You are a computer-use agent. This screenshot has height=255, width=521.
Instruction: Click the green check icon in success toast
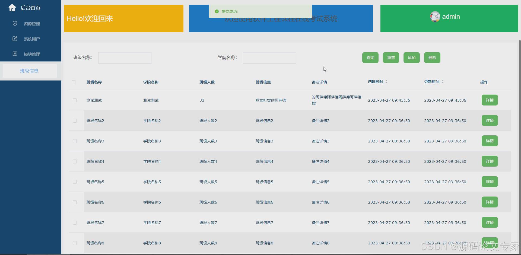coord(217,11)
